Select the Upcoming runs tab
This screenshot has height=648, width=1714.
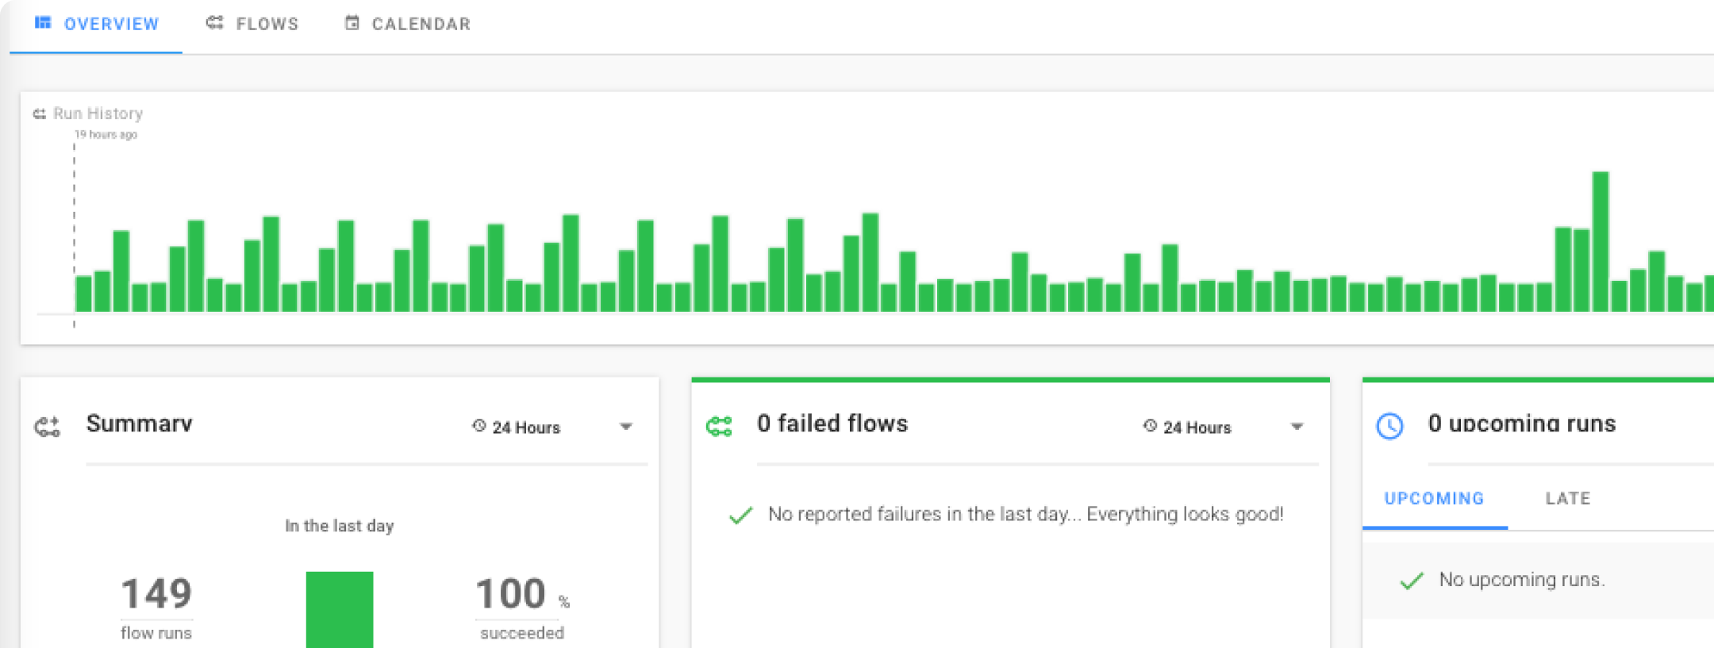coord(1435,499)
